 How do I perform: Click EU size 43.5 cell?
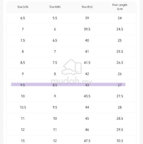87,96
